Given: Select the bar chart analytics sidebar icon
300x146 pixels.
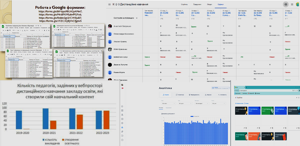Looking at the screenshot, I should (x=122, y=127).
